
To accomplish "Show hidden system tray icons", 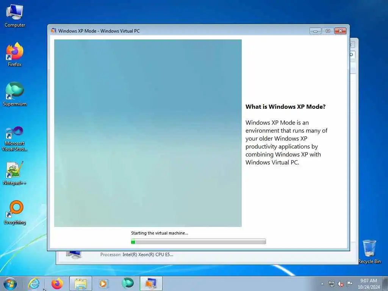I will pyautogui.click(x=322, y=284).
